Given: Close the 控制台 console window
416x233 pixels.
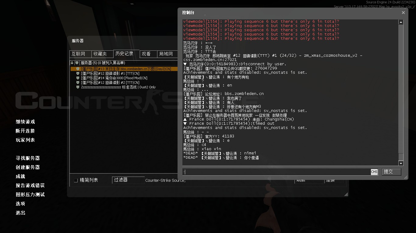Looking at the screenshot, I should point(403,12).
